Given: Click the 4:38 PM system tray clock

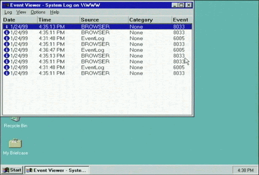Looking at the screenshot, I should pos(244,170).
